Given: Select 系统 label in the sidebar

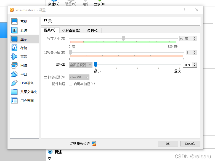Looking at the screenshot, I should pyautogui.click(x=24, y=30).
